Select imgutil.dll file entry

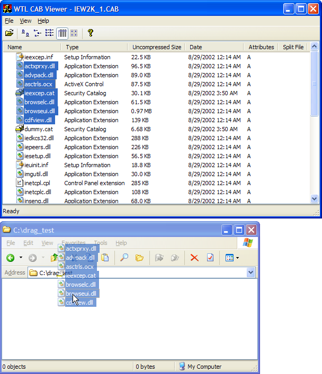(x=36, y=174)
